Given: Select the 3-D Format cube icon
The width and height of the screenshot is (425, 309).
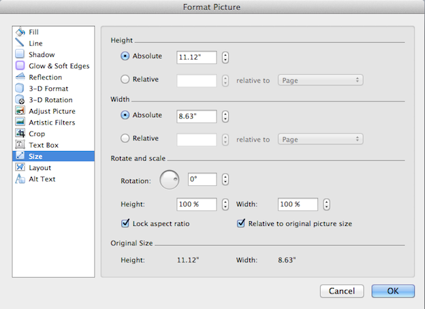Looking at the screenshot, I should (x=20, y=88).
